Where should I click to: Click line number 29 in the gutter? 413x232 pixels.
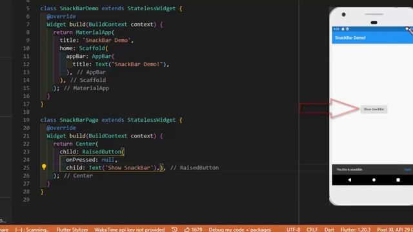click(26, 200)
